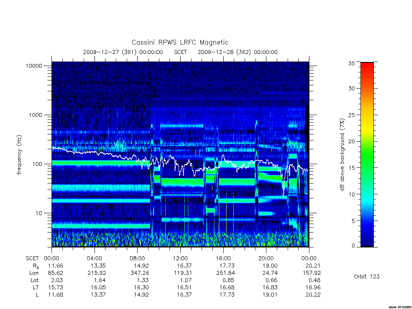Click the LT value '16.68'
This screenshot has height=309, width=412.
pos(227,287)
